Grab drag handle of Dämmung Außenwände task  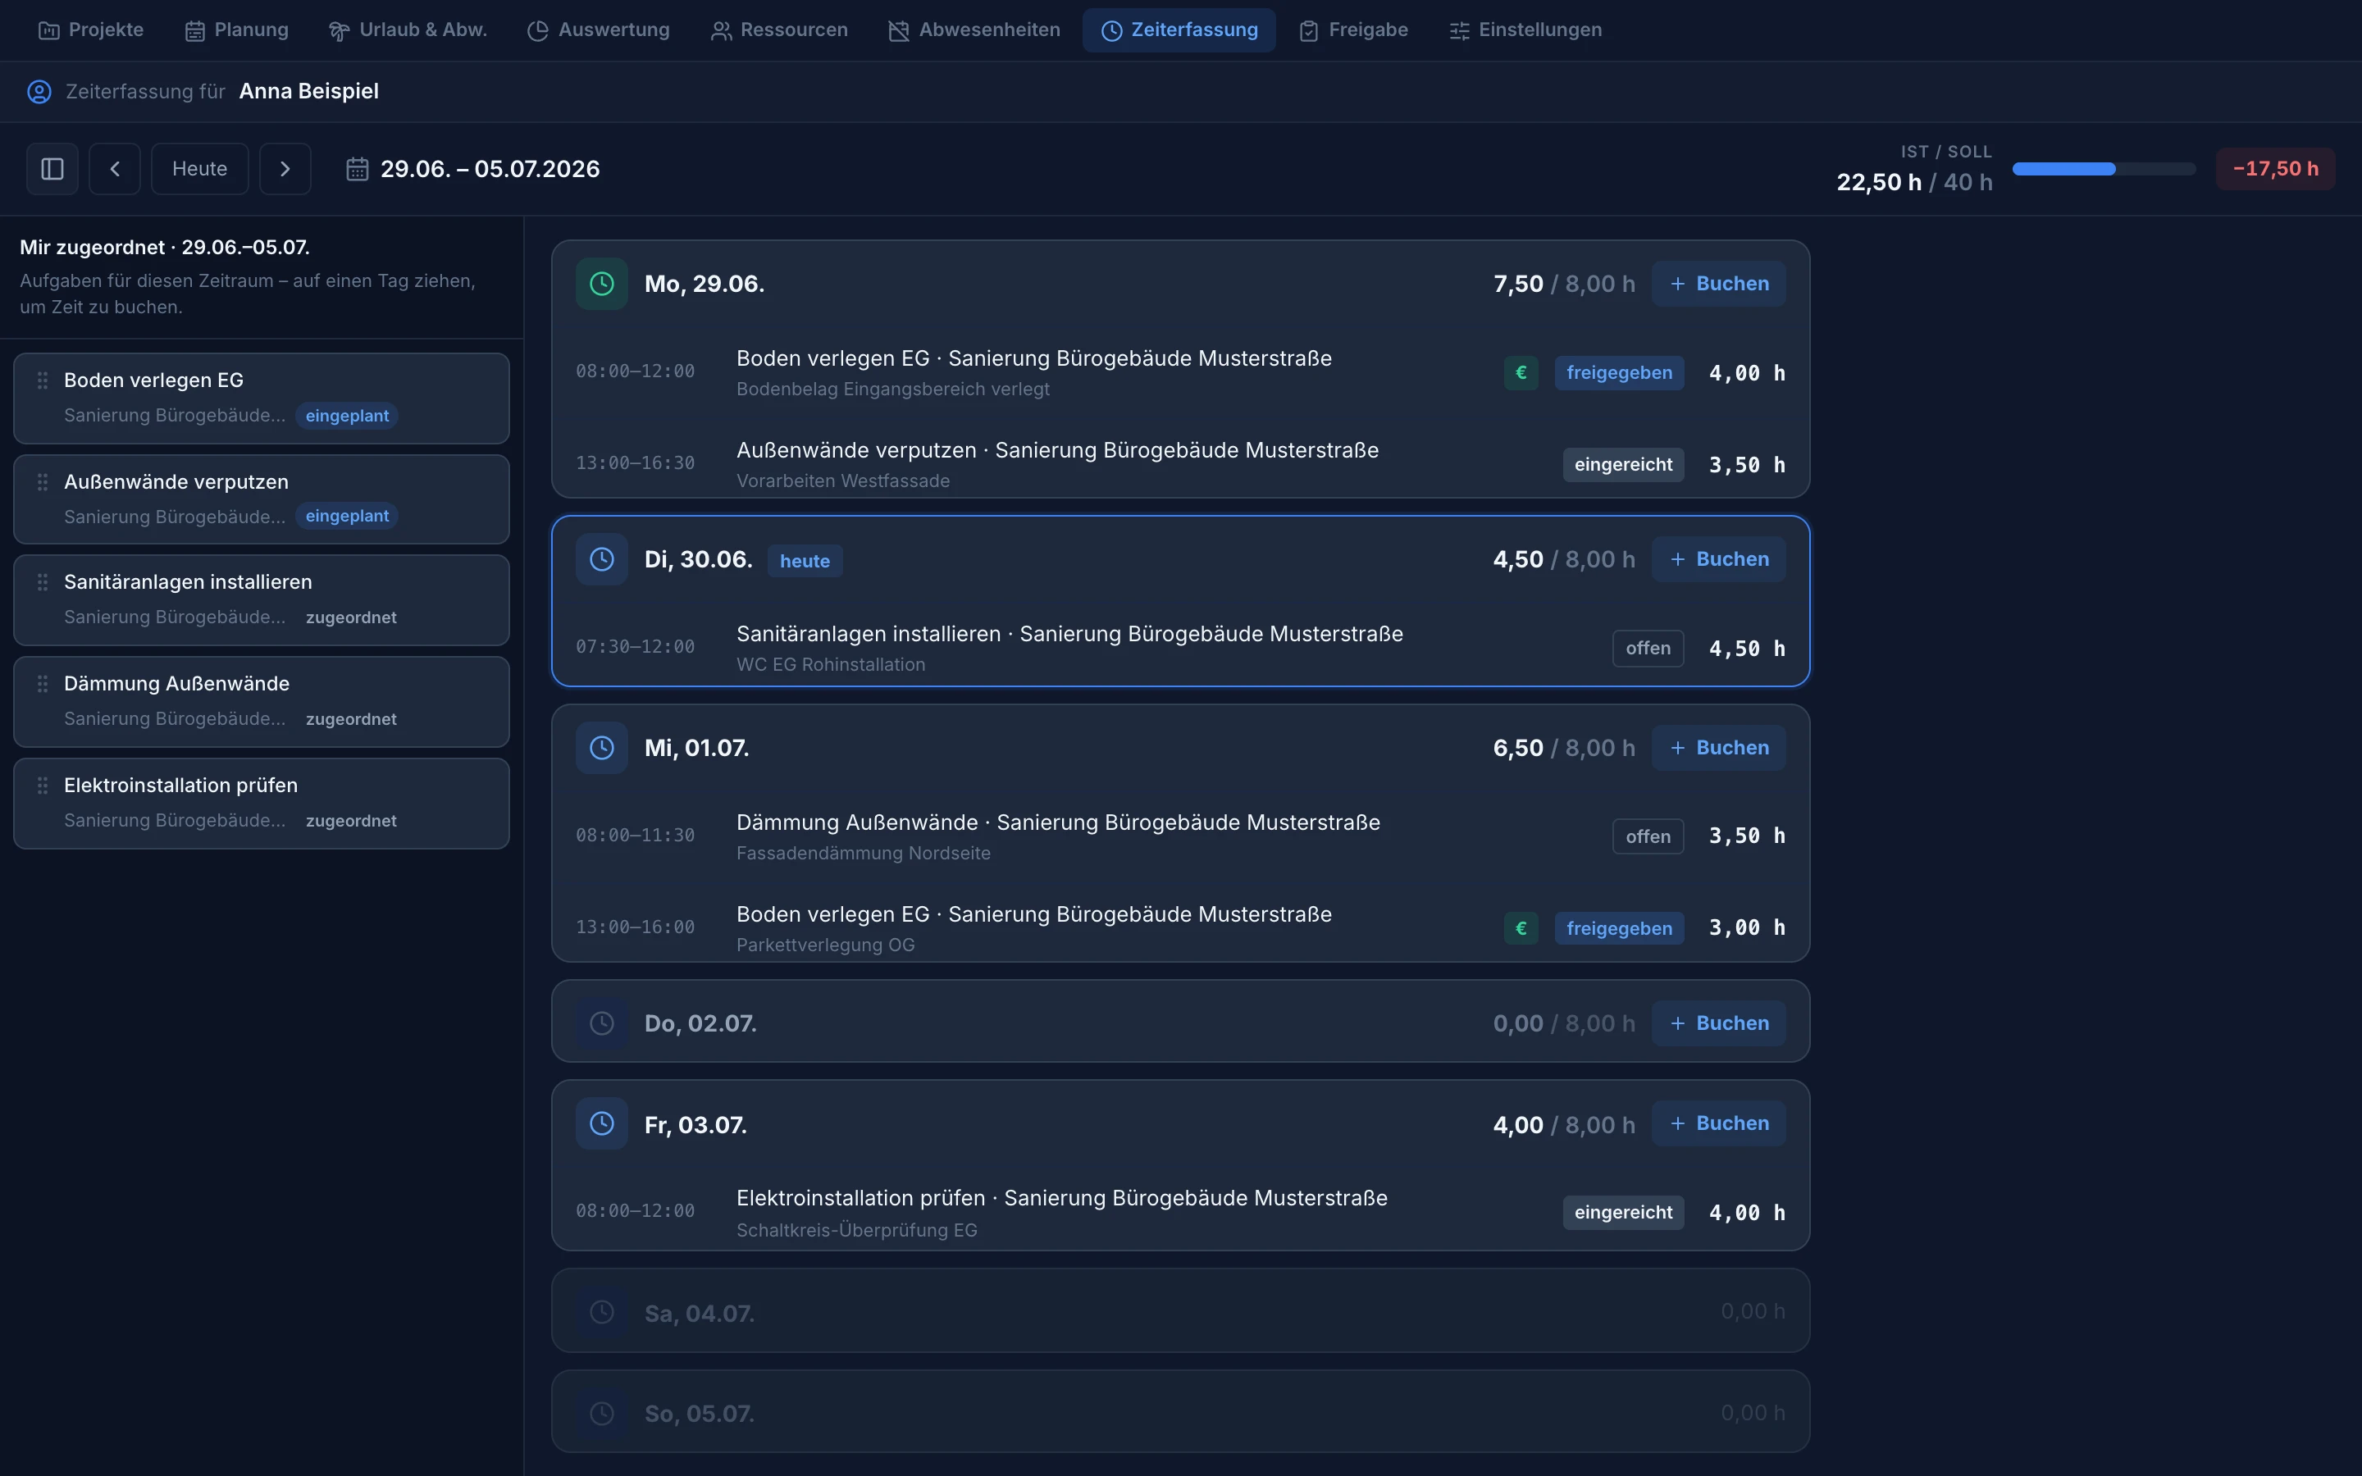(43, 683)
